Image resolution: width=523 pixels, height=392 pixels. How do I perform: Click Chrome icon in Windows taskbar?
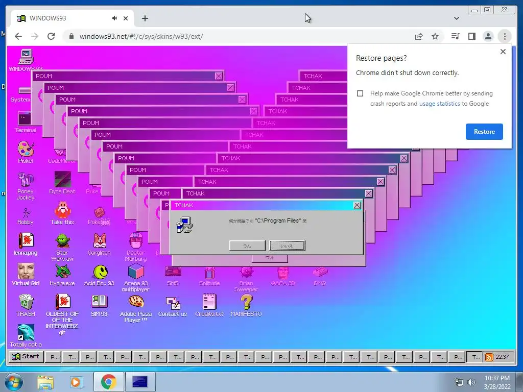(x=108, y=382)
